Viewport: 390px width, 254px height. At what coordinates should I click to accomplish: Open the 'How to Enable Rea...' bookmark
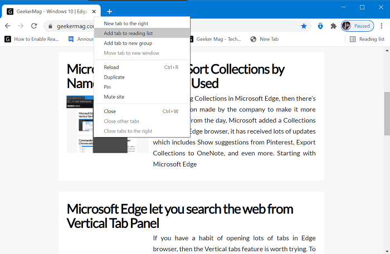tap(32, 39)
